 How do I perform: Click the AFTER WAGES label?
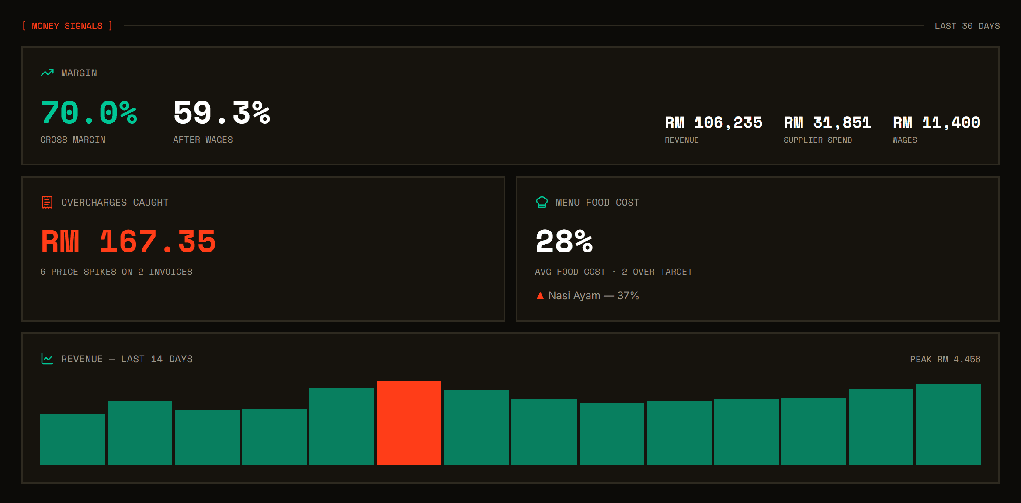tap(203, 140)
